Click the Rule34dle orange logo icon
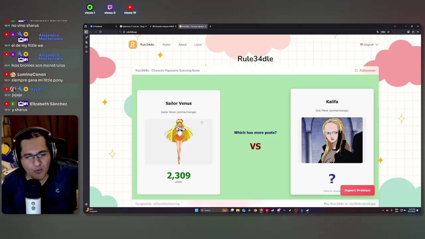 click(133, 44)
